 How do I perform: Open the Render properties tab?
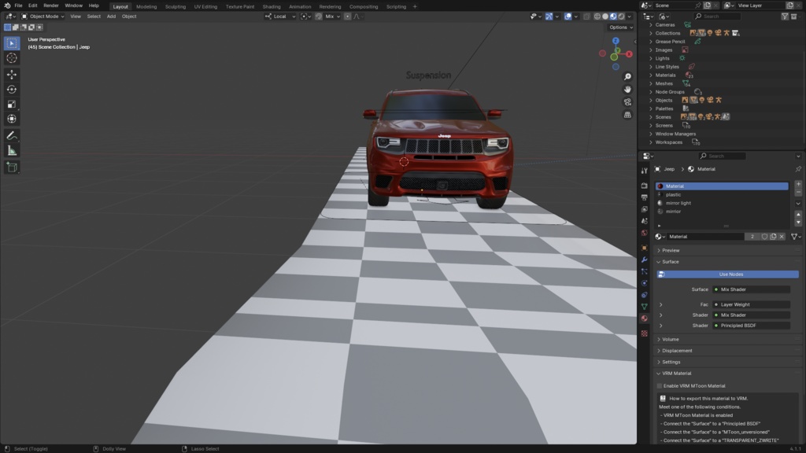pos(644,186)
